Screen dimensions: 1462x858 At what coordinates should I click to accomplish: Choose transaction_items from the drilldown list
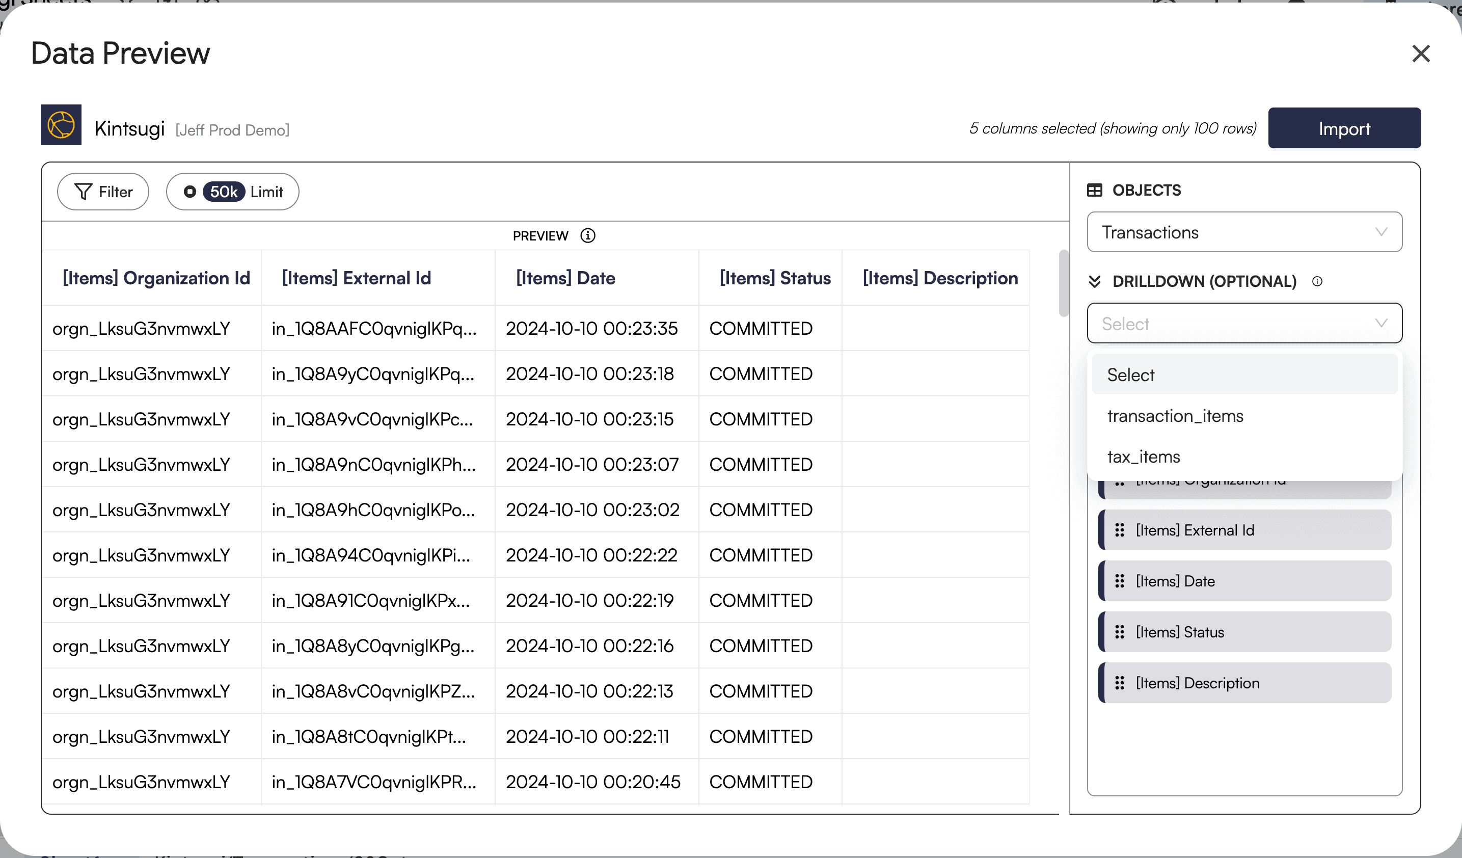pos(1175,416)
